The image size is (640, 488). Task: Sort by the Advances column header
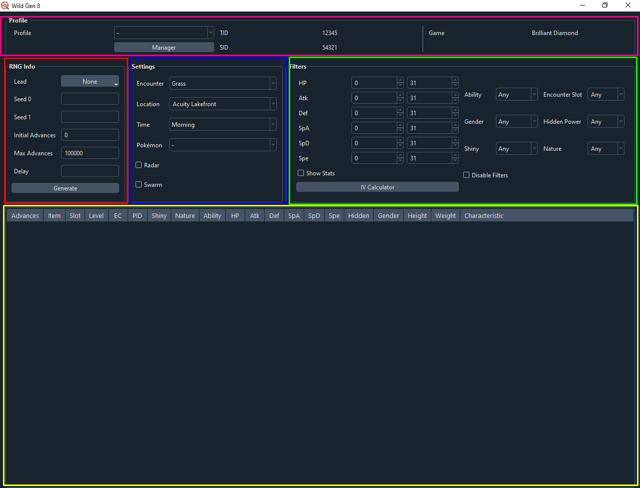(25, 216)
